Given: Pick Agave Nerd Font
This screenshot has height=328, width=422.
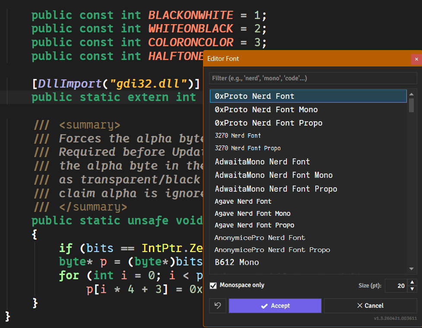Looking at the screenshot, I should click(308, 202).
